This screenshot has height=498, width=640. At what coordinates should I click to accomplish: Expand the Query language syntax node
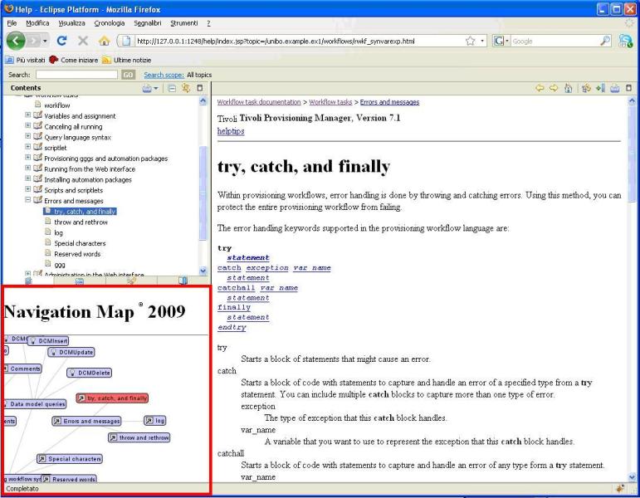(30, 137)
